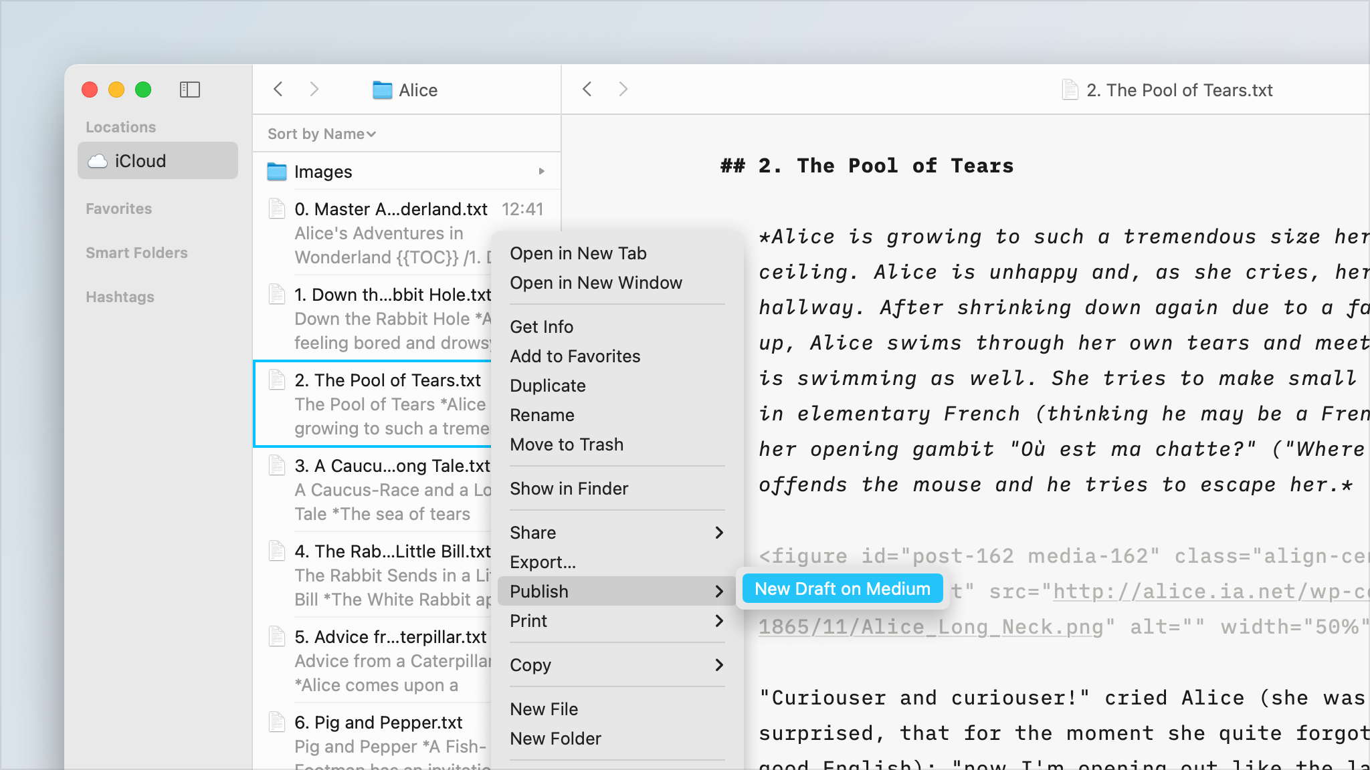Screen dimensions: 1370x770
Task: Click the iCloud cloud icon
Action: [98, 161]
